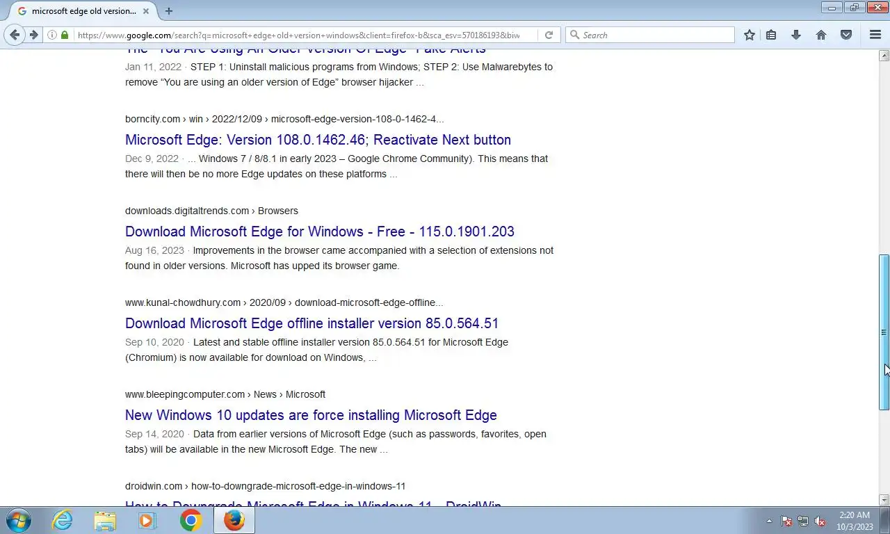Click the muted volume tray icon
This screenshot has height=534, width=890.
tap(820, 521)
